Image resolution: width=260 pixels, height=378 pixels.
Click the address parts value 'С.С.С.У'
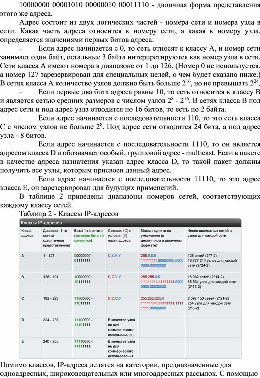pos(114,298)
